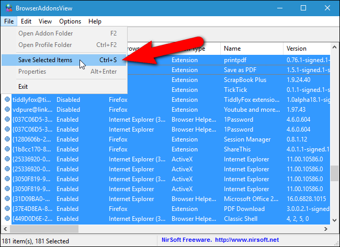
Task: Click the horizontal scrollbar right arrow
Action: [x=326, y=229]
